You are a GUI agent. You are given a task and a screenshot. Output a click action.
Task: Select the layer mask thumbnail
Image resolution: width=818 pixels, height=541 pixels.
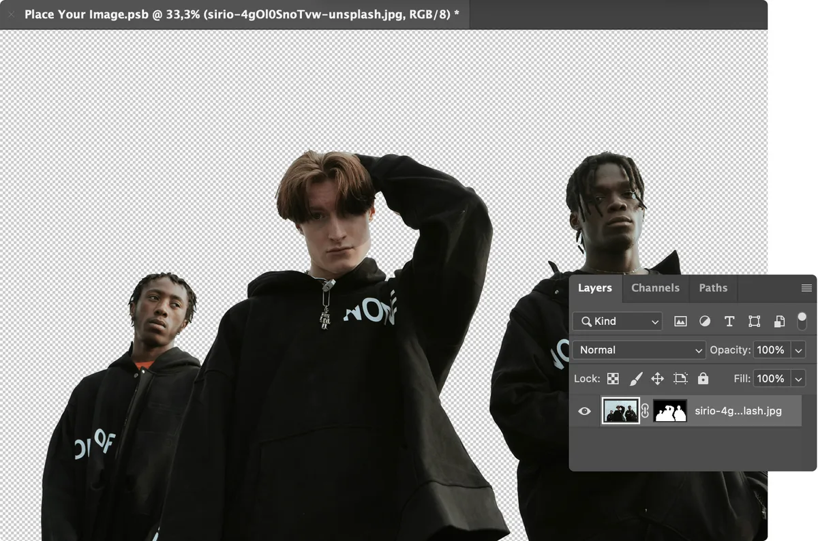669,411
